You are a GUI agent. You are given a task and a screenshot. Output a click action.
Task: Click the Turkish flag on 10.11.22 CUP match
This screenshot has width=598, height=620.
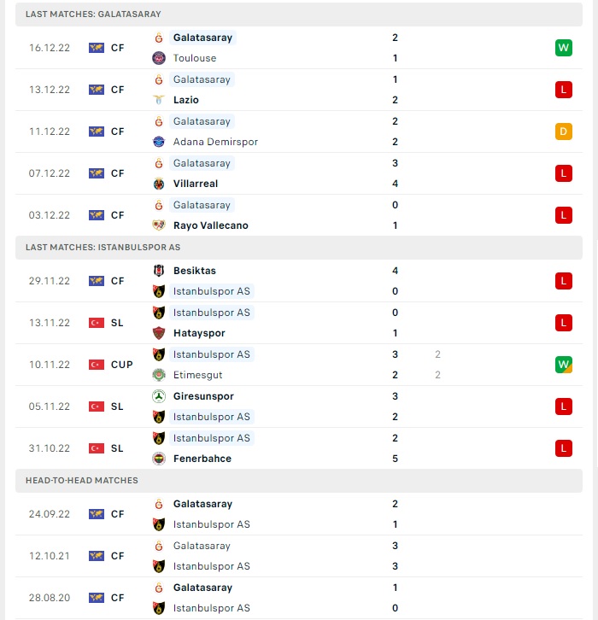point(97,365)
